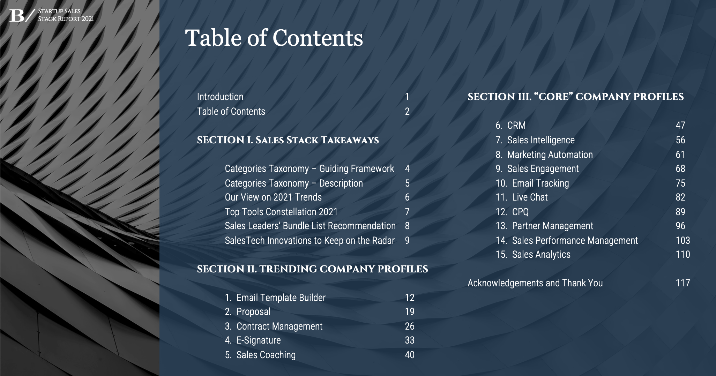This screenshot has height=376, width=716.
Task: Jump to Top Tools Constellation 2021
Action: click(281, 212)
